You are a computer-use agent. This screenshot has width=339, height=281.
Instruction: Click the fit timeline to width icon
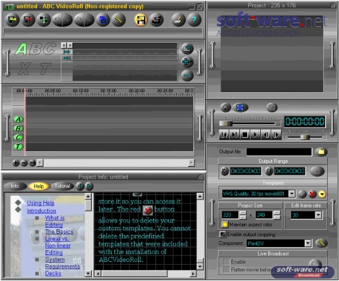pyautogui.click(x=32, y=163)
